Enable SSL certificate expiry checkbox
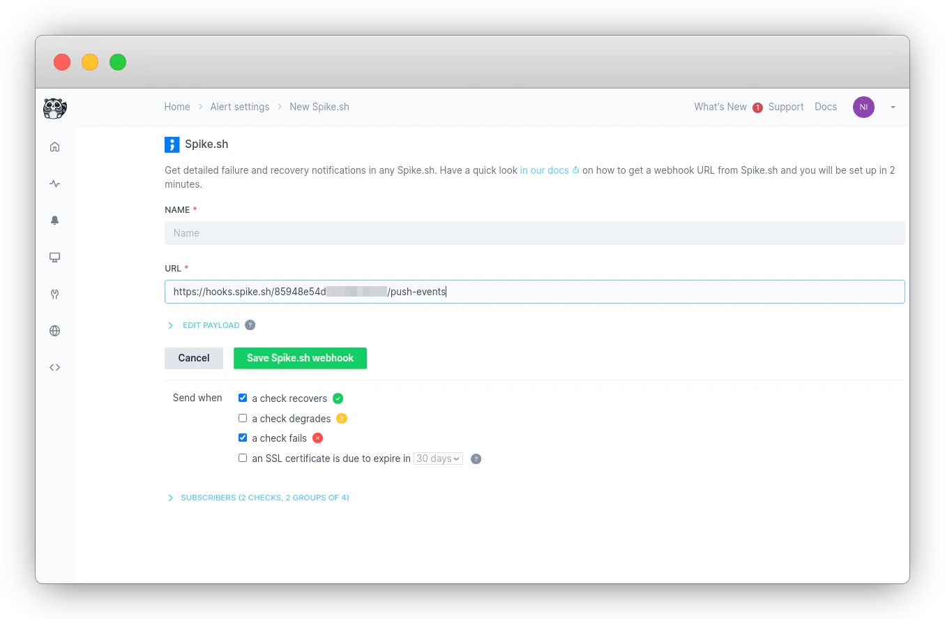Screen dimensions: 945x619 [x=243, y=458]
